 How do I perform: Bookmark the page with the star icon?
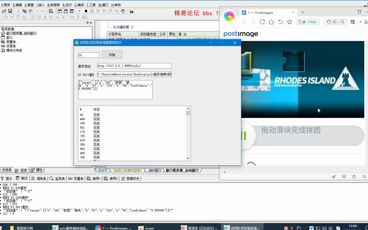coord(289,22)
